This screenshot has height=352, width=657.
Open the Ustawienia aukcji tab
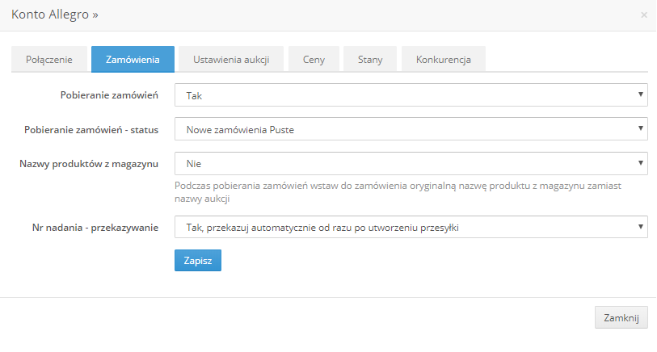pos(231,60)
